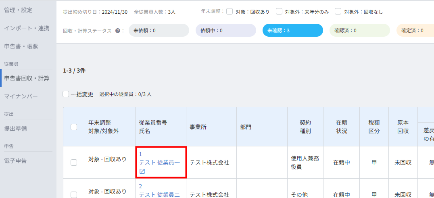Filter by 依頼中:0 status pill
The width and height of the screenshot is (434, 198).
coord(226,30)
